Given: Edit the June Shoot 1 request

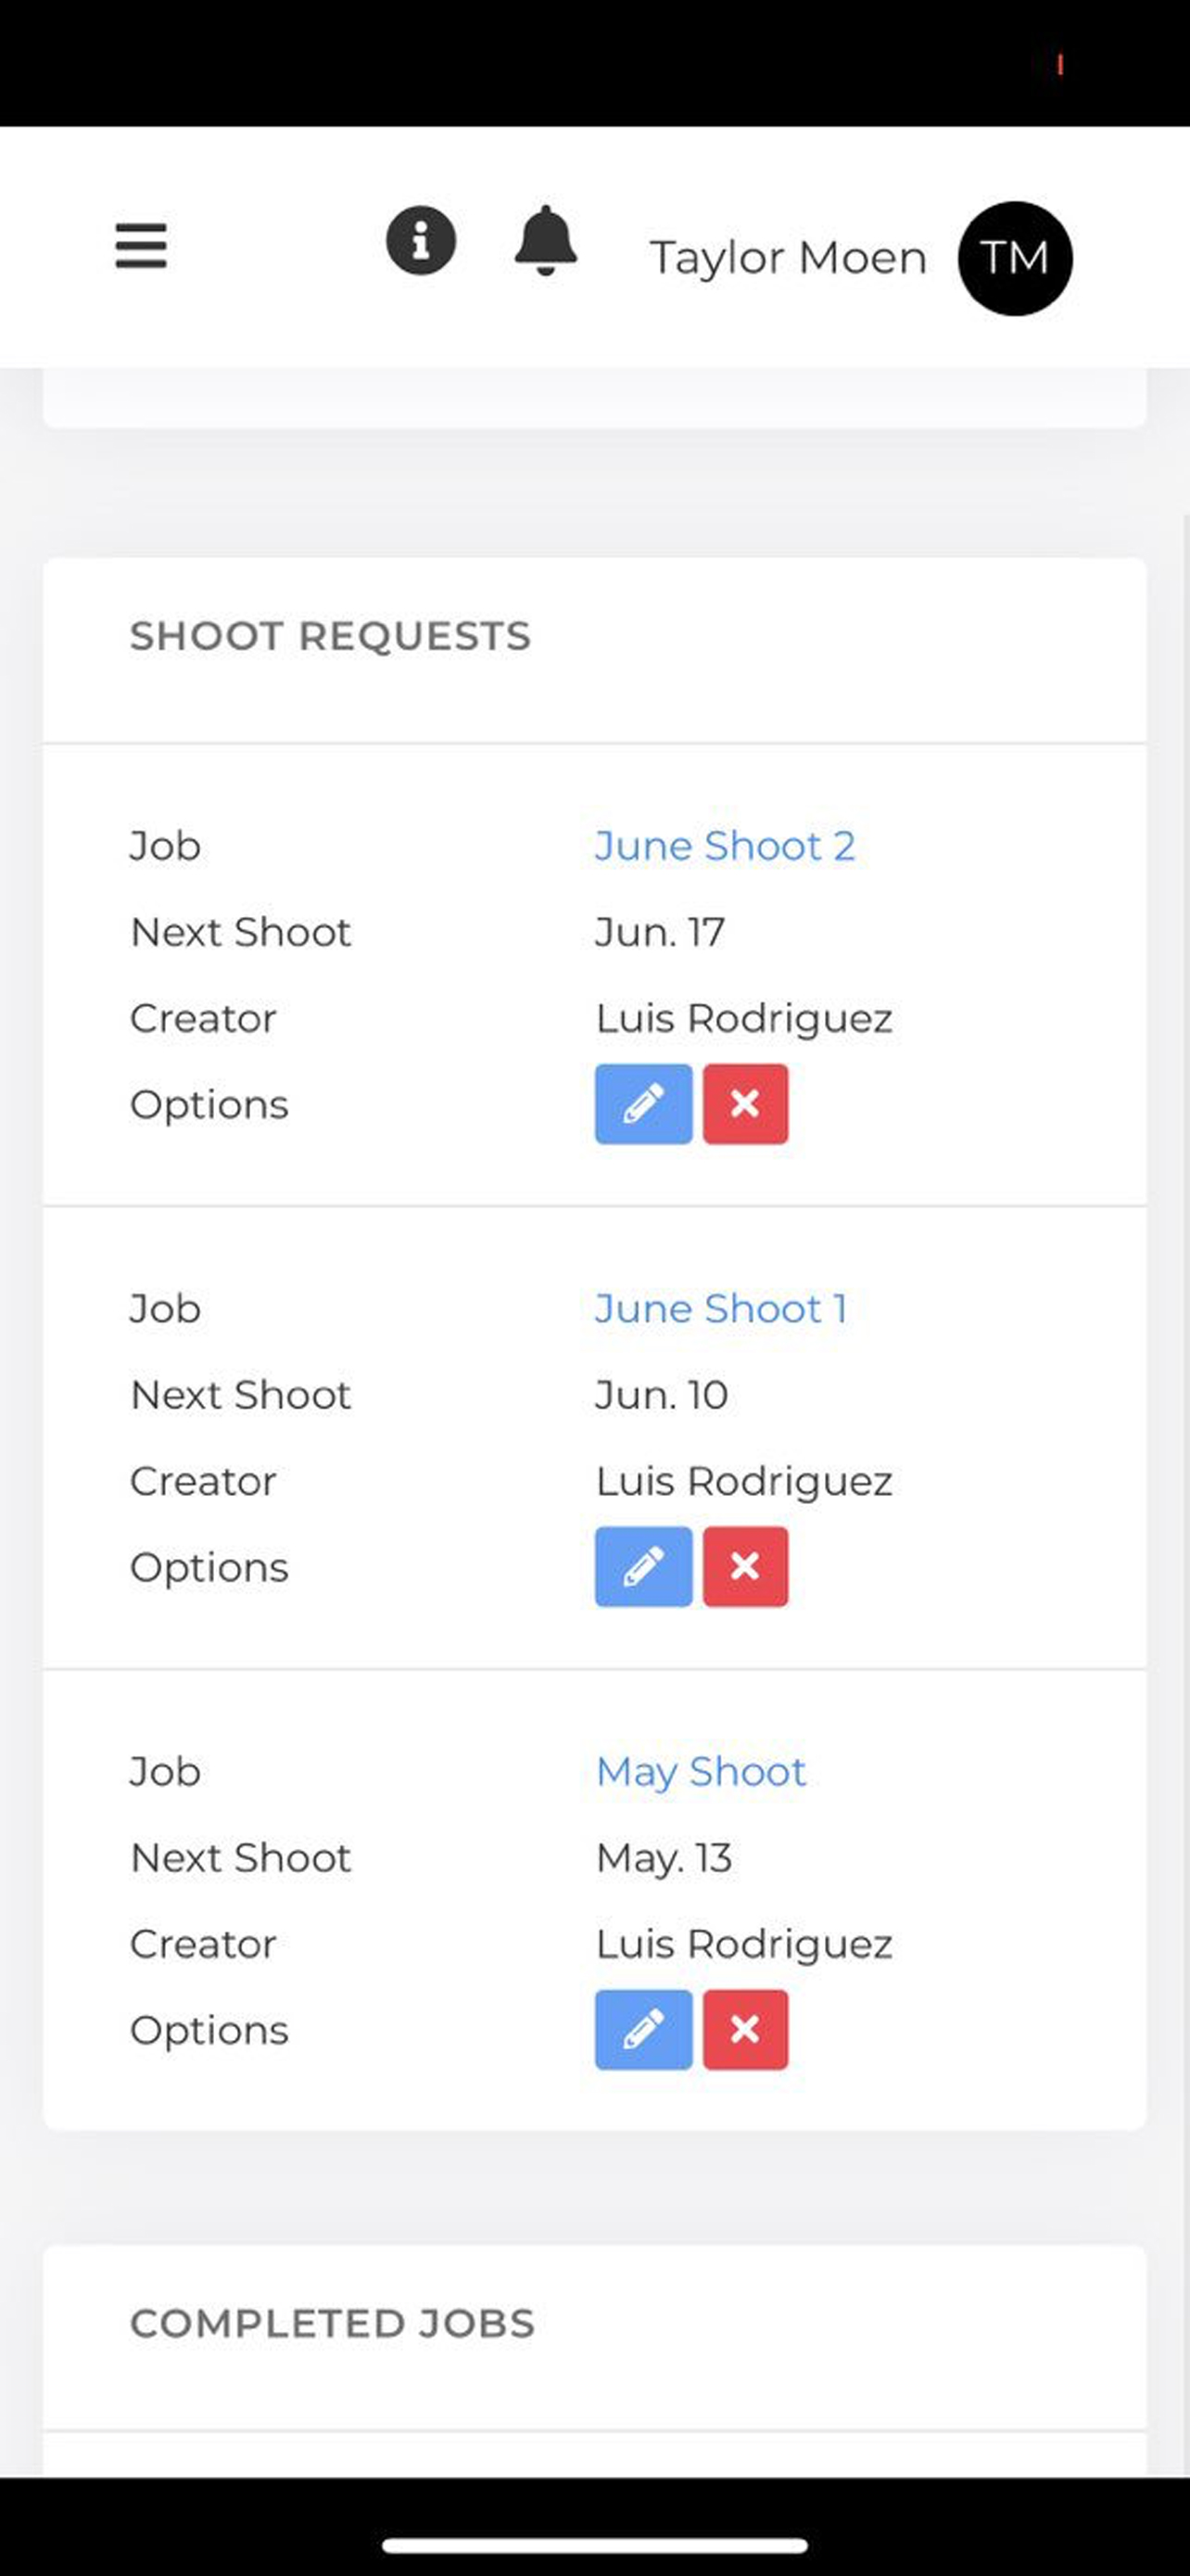Looking at the screenshot, I should coord(643,1567).
